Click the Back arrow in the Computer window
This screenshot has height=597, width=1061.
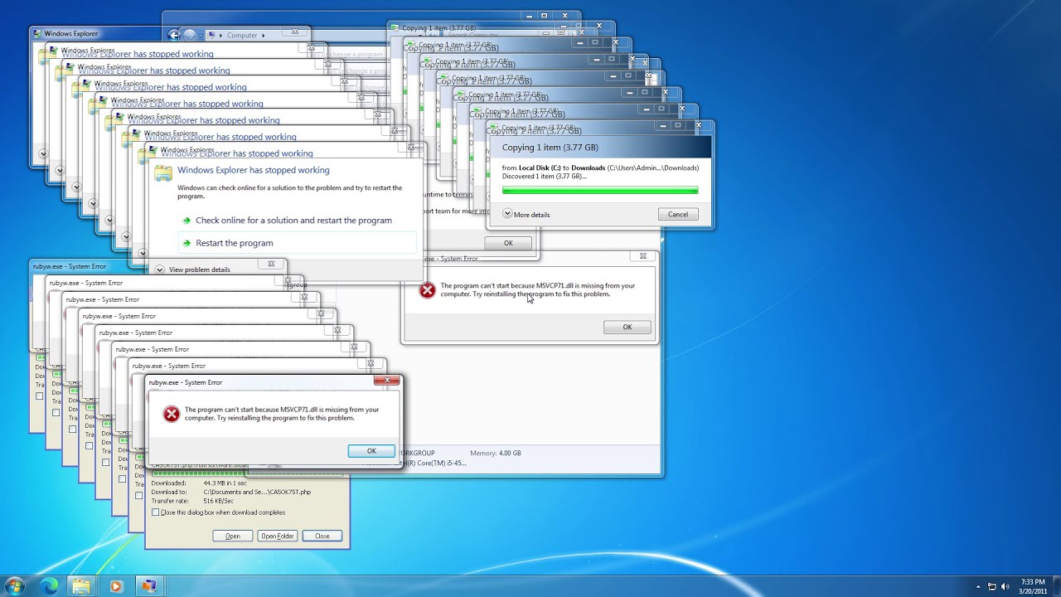click(x=174, y=35)
